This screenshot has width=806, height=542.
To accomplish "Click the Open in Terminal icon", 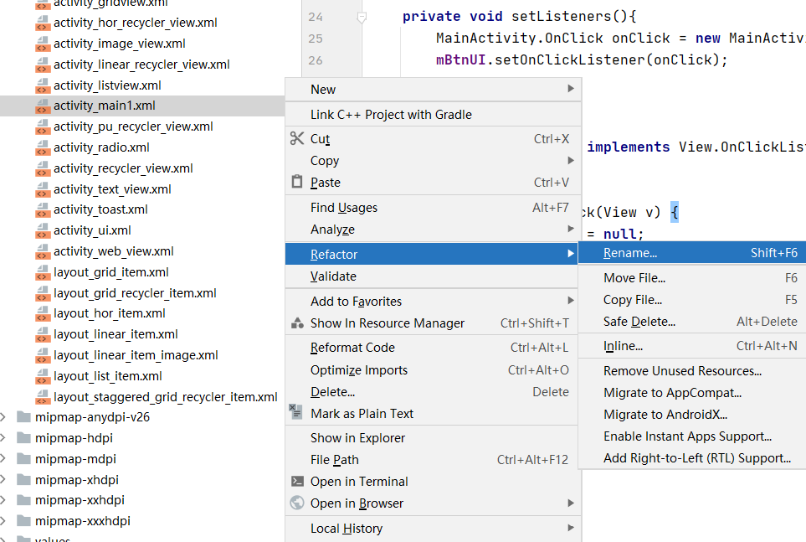I will [x=296, y=481].
